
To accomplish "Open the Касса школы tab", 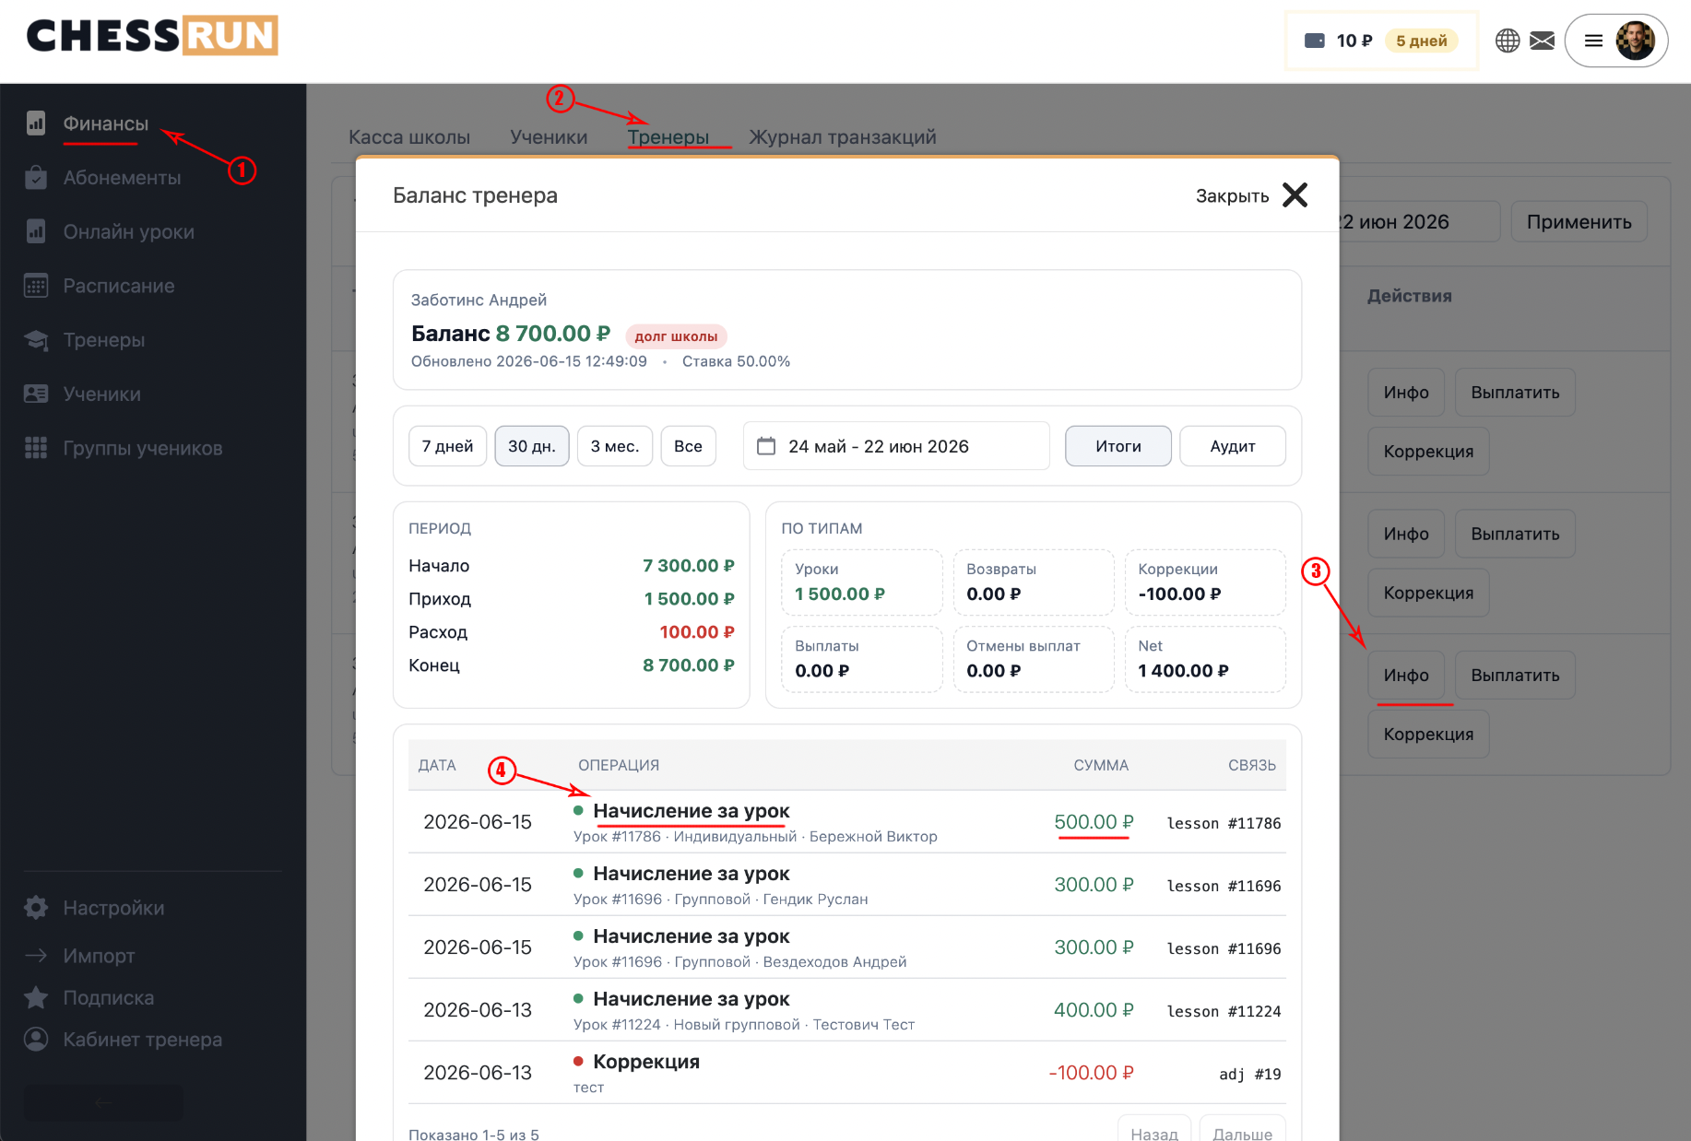I will click(408, 137).
